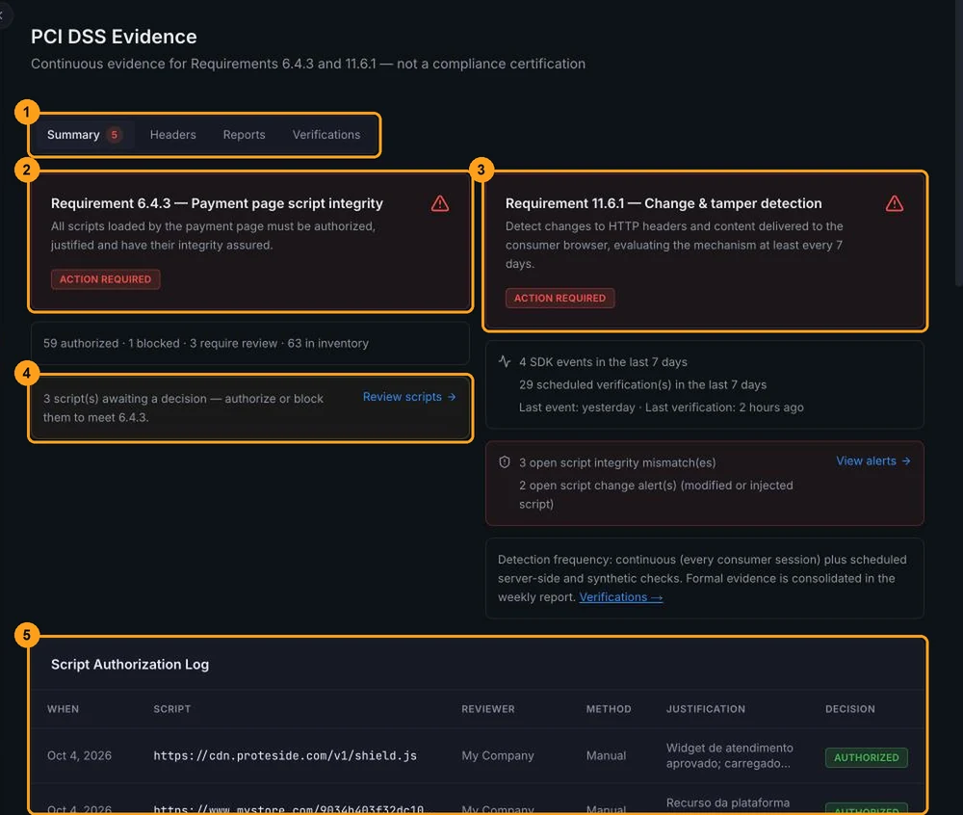
Task: Click My Company reviewer in shield.js row
Action: (x=498, y=755)
